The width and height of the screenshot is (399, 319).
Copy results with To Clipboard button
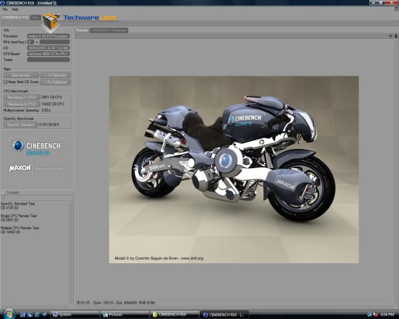click(55, 75)
